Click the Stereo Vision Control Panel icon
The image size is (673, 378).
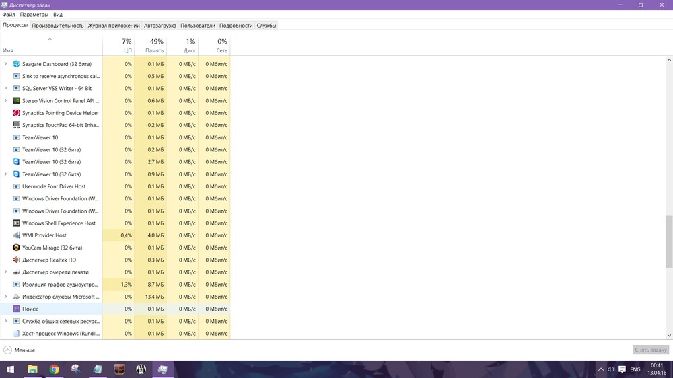point(16,101)
